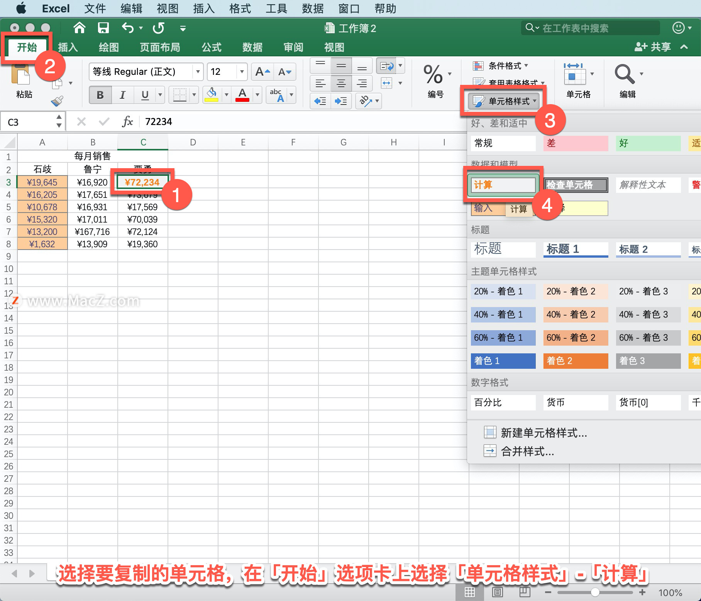The image size is (701, 601).
Task: Decrease font size with small A
Action: (285, 72)
